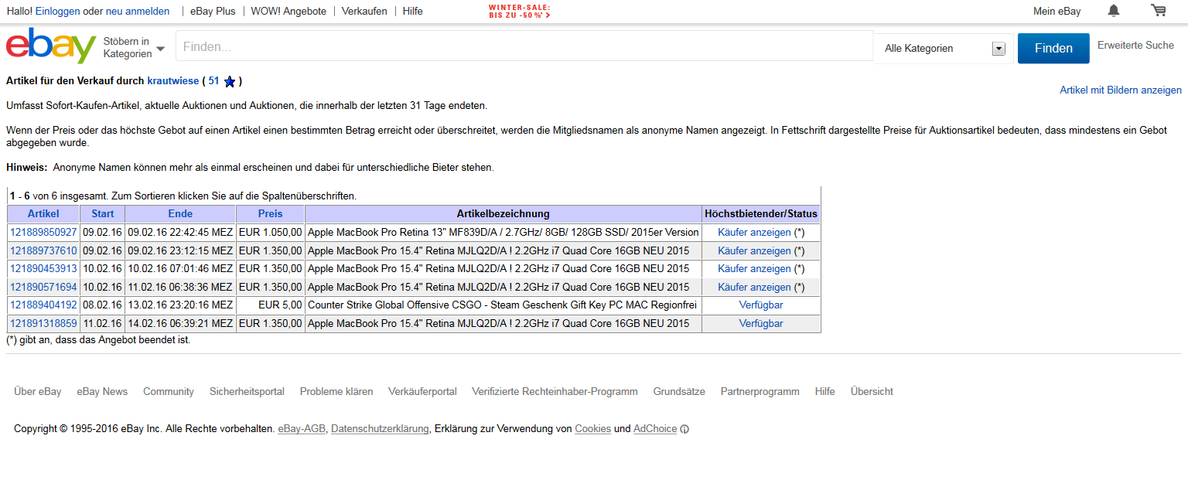
Task: Click the Artikelbezeichnung column header
Action: (x=504, y=214)
